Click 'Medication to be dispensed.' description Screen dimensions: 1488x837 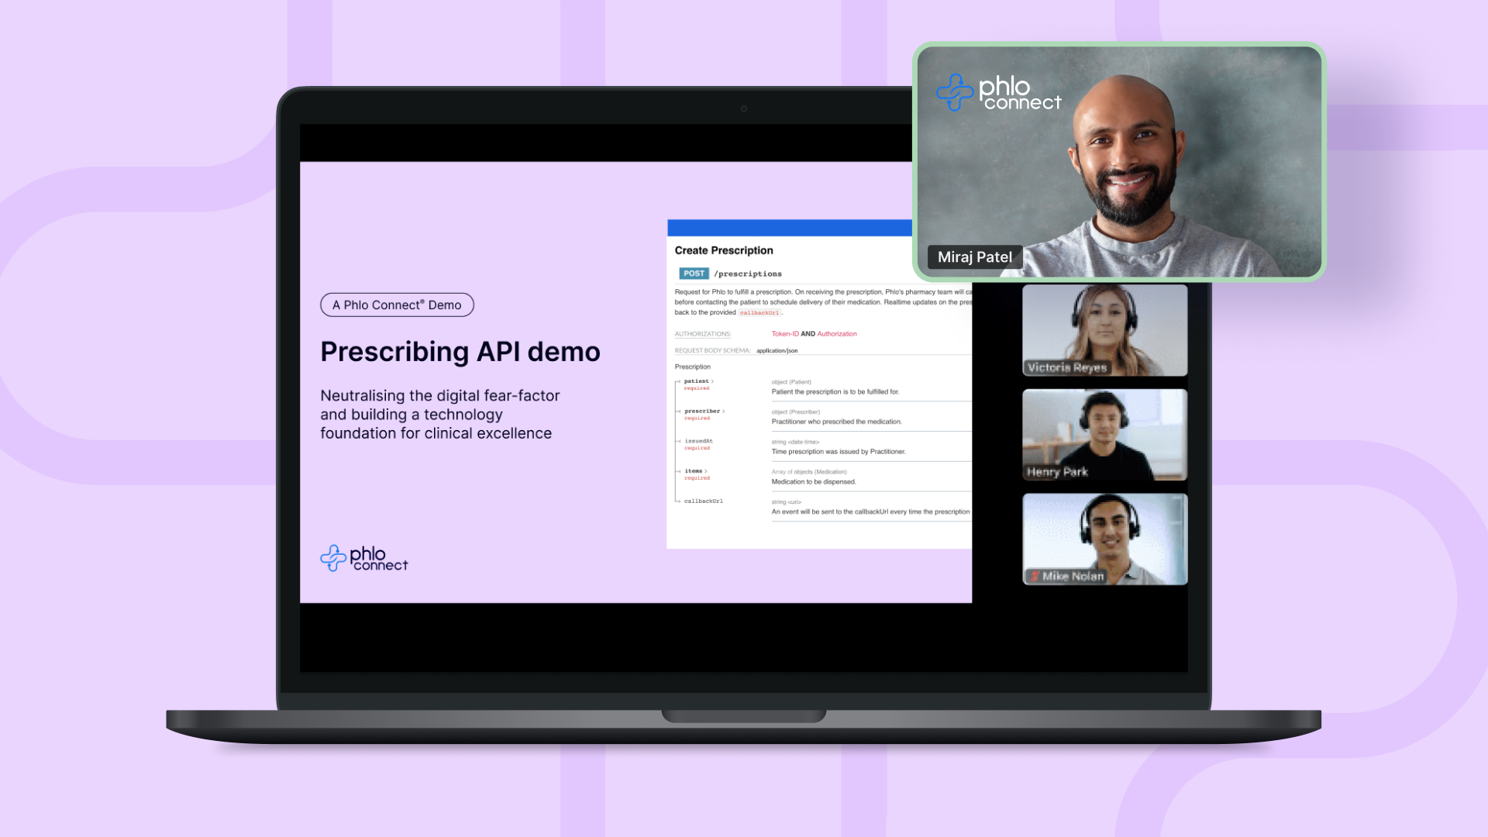click(814, 482)
